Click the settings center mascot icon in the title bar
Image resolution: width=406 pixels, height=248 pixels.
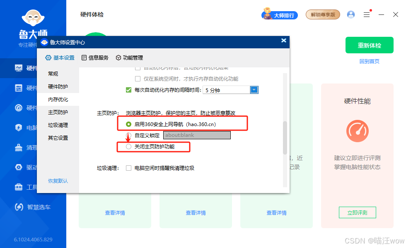tap(44, 42)
